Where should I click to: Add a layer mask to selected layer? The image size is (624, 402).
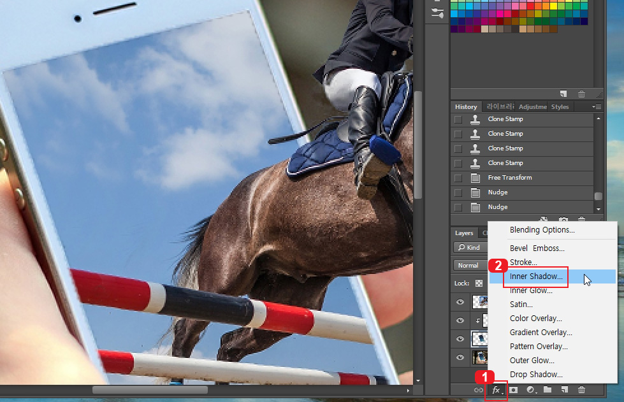[x=513, y=389]
